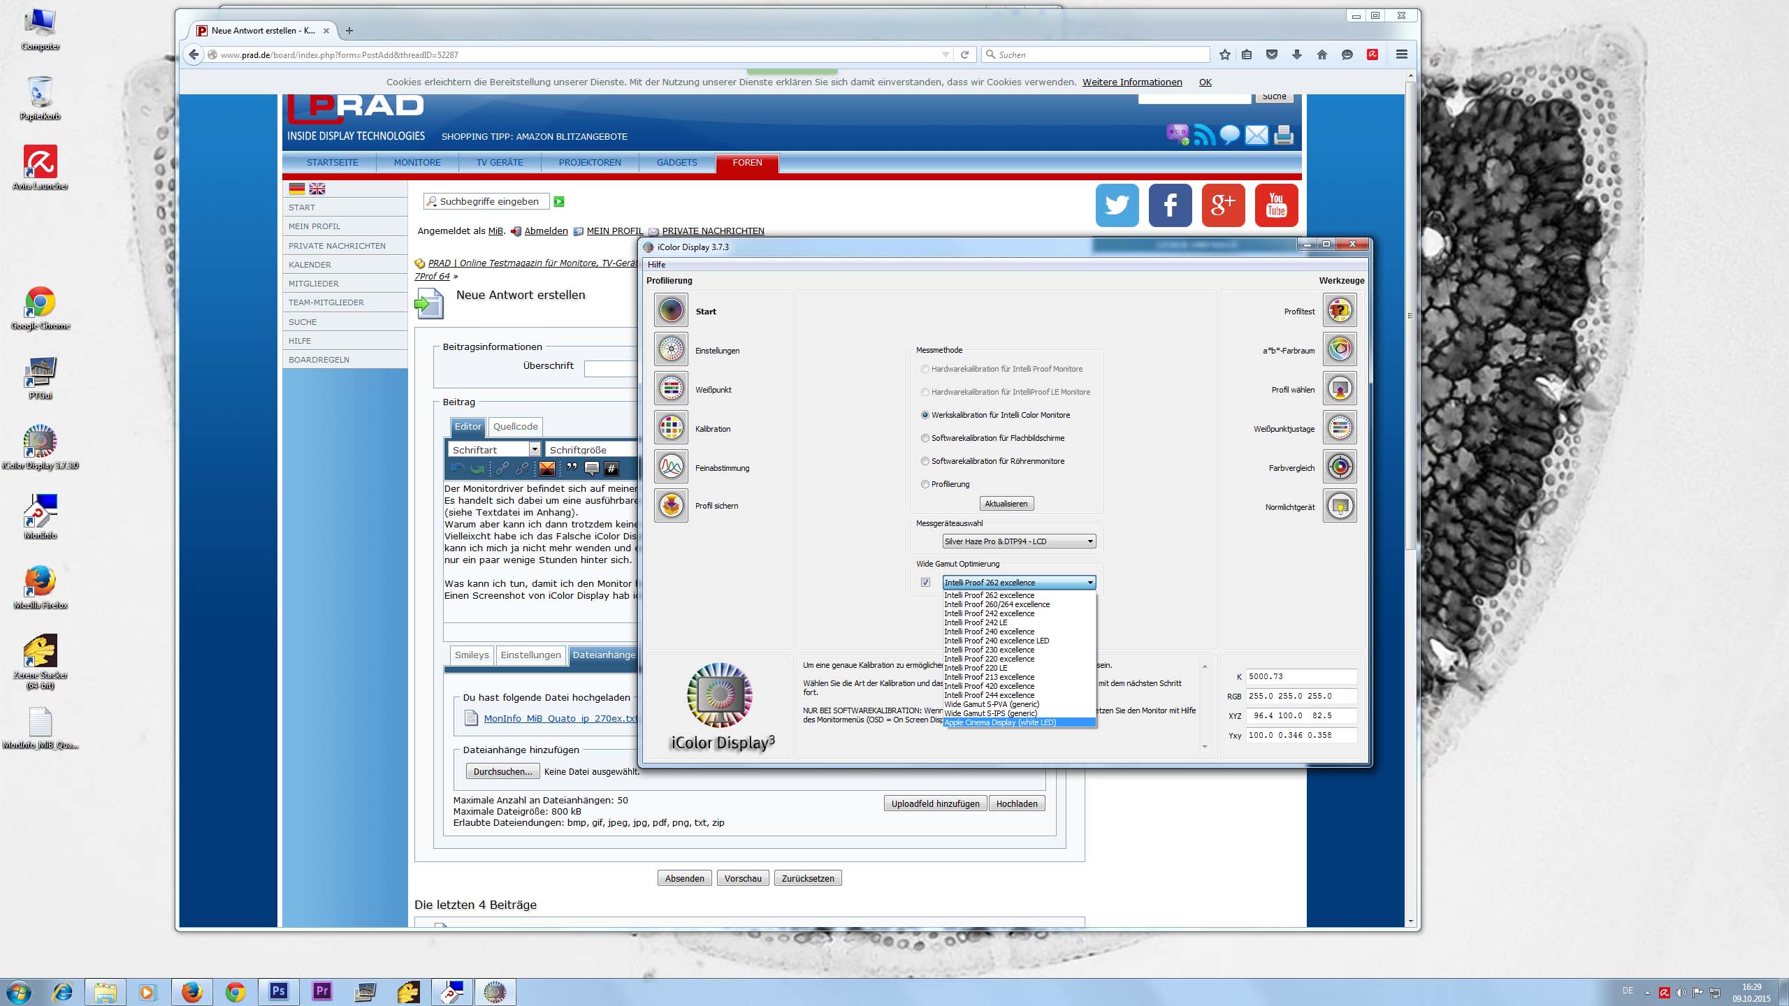Switch to the Quellcode editor tab
This screenshot has height=1006, width=1789.
point(515,426)
